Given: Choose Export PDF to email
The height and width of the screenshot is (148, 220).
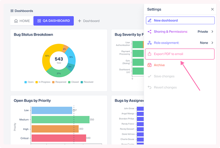Looking at the screenshot, I should pyautogui.click(x=180, y=54).
